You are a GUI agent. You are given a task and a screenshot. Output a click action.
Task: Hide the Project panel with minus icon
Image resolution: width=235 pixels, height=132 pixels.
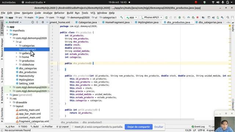coord(47,22)
